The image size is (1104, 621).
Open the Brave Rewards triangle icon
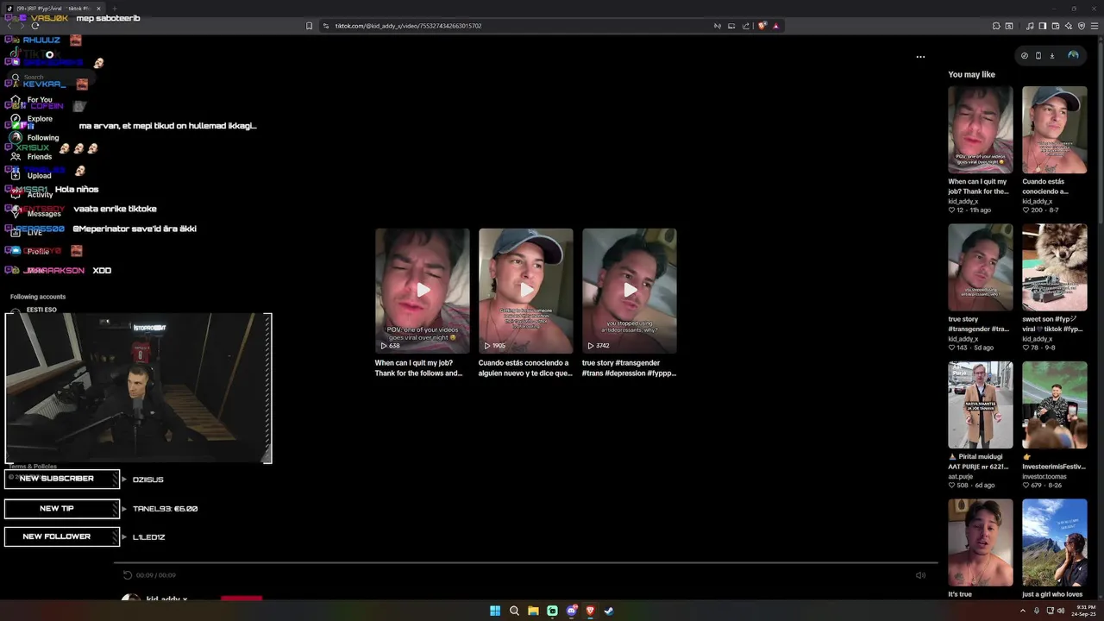775,26
